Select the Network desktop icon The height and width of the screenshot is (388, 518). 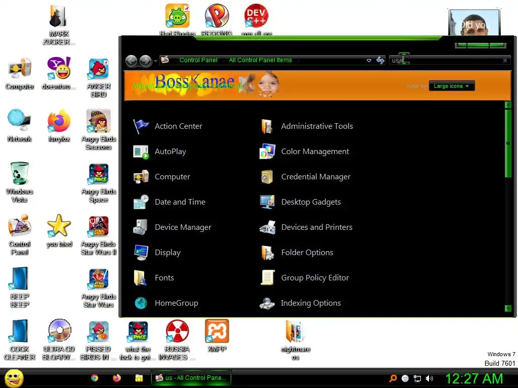coord(20,126)
